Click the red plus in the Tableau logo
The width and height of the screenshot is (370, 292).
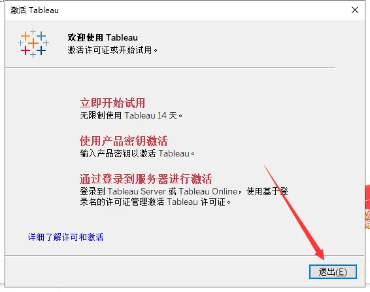(25, 50)
